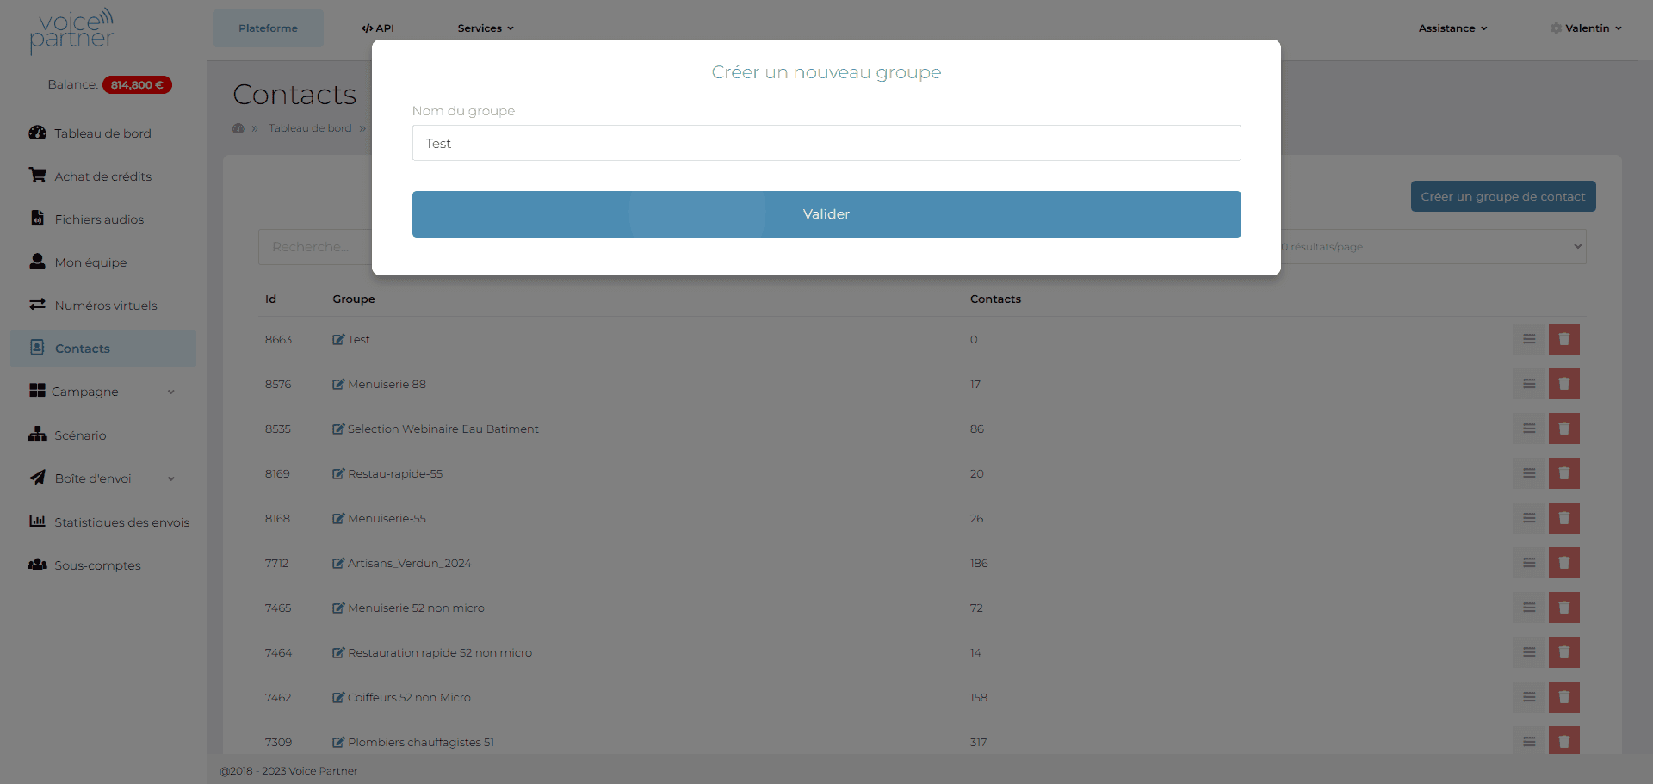Image resolution: width=1653 pixels, height=784 pixels.
Task: Delete the Selection Webinaire Eau Batiment group
Action: click(1563, 429)
